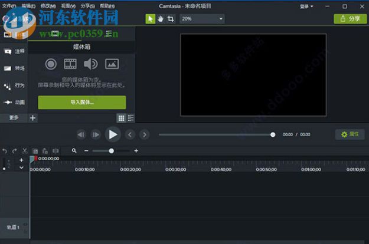The height and width of the screenshot is (244, 369).
Task: Click the 0:00:10;00 mark on ruler
Action: 84,169
